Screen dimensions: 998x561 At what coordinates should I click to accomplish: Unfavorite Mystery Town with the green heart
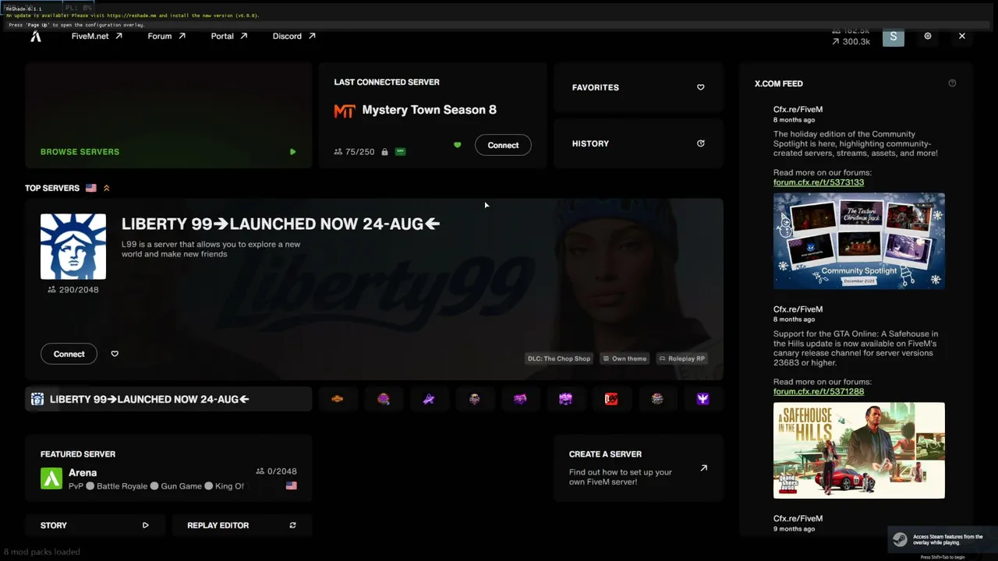click(x=458, y=145)
